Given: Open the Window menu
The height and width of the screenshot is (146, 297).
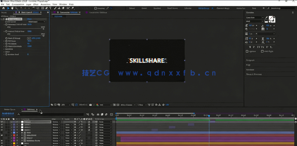Looking at the screenshot, I should point(63,4).
